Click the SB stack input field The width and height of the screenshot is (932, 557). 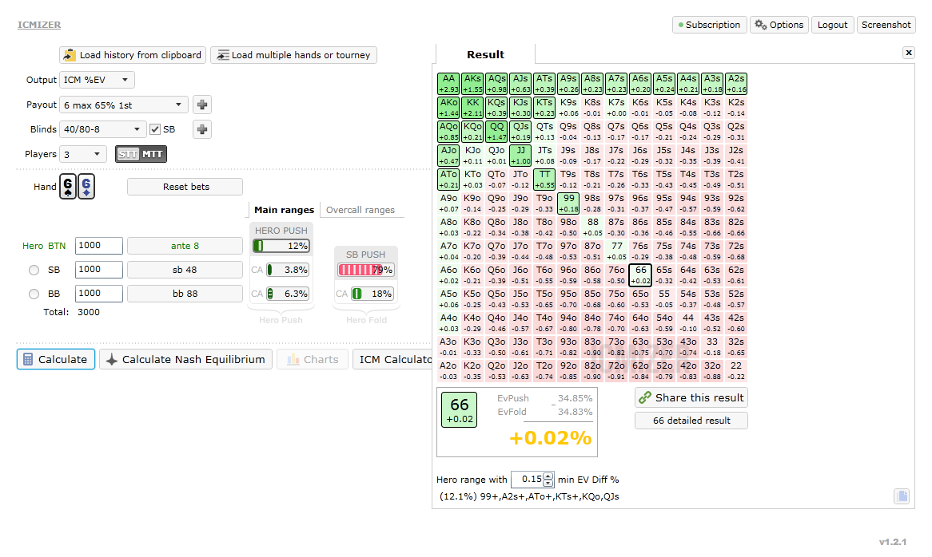click(x=98, y=270)
